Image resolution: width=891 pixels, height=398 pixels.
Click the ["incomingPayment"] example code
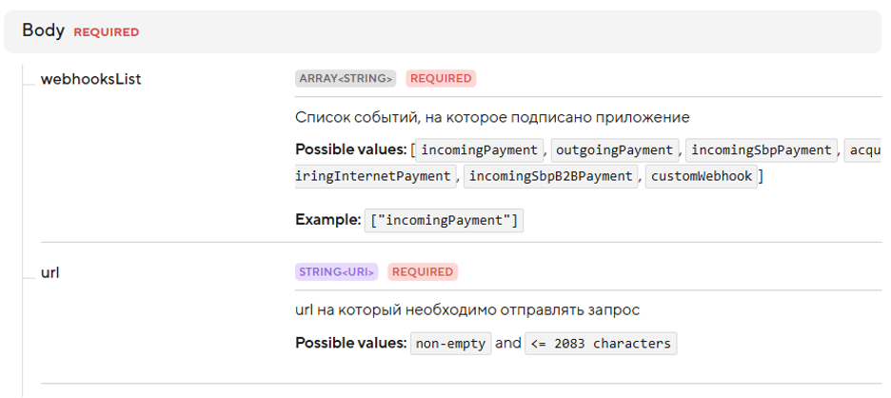444,221
